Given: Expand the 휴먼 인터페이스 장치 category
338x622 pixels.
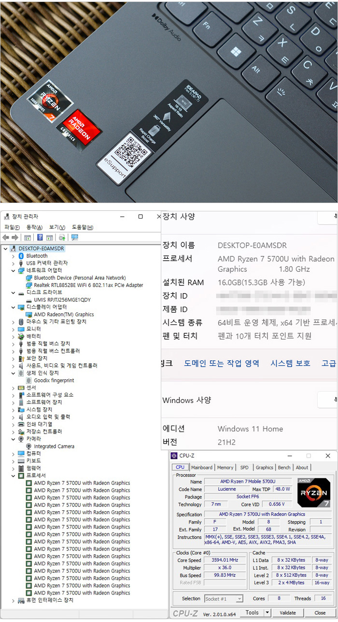Looking at the screenshot, I should [13, 600].
